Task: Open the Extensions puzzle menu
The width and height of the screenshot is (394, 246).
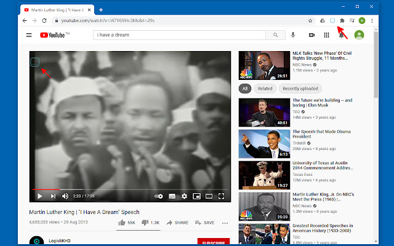Action: pos(342,20)
